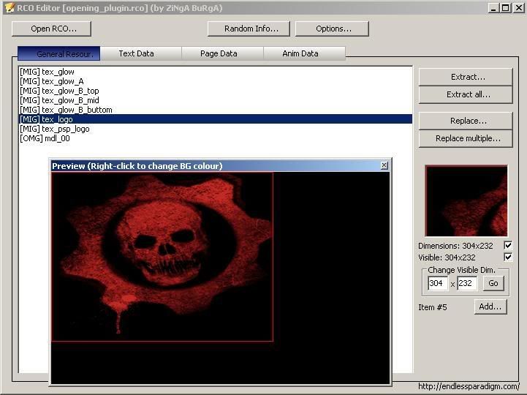Click the Extract... button

[x=466, y=77]
